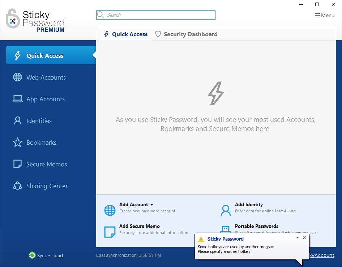Click the Sync - cloud status label
The height and width of the screenshot is (267, 342).
click(x=50, y=255)
